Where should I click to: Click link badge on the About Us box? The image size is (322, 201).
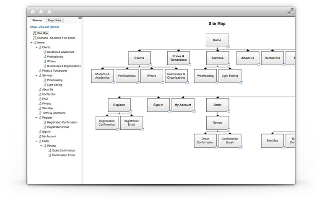point(259,64)
